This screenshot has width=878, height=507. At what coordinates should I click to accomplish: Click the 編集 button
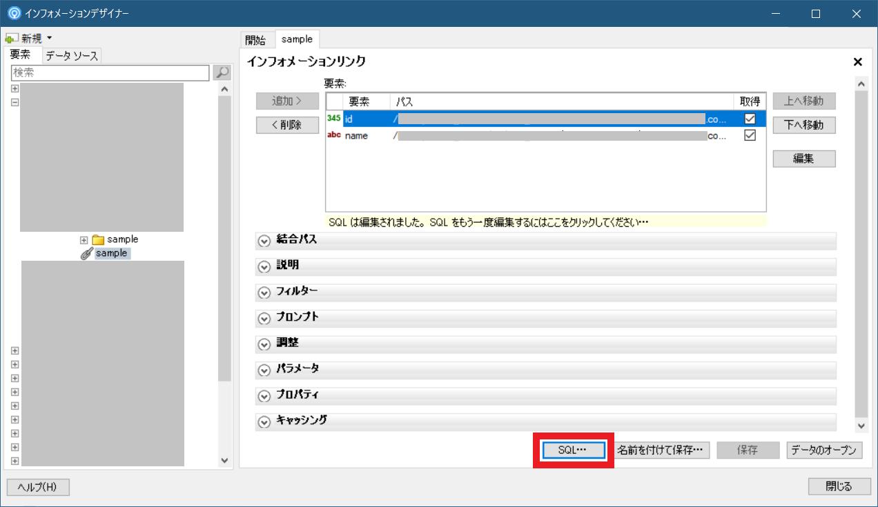click(804, 159)
